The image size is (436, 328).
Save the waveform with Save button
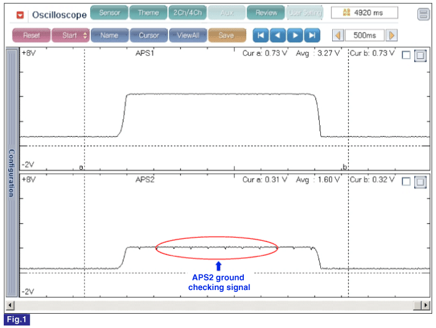click(x=227, y=35)
